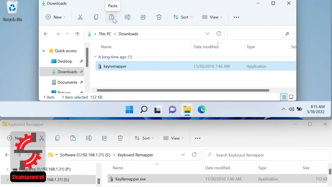Collapse the Quick access tree node

[44, 51]
